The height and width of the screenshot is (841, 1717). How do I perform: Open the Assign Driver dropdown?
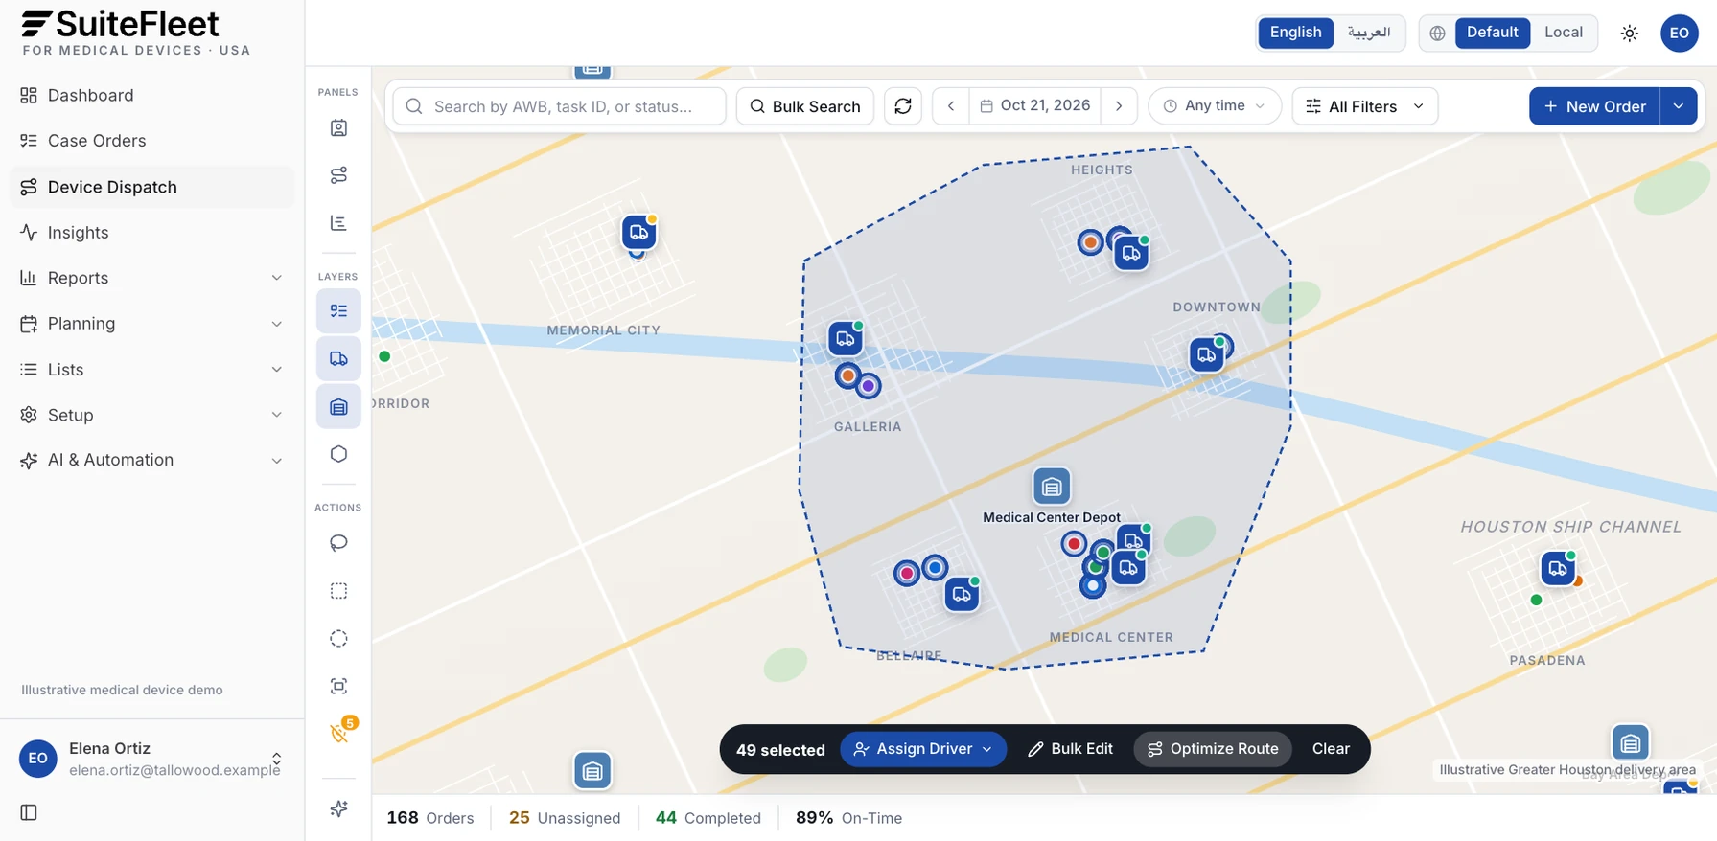[x=923, y=749]
